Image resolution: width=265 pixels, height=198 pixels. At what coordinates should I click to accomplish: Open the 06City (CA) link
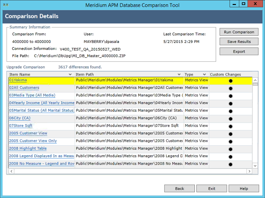[20, 118]
